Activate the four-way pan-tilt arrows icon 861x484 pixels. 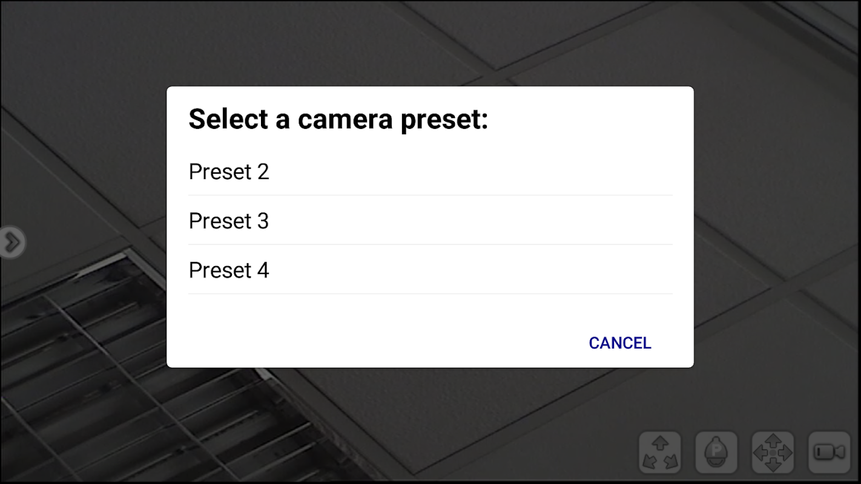773,453
